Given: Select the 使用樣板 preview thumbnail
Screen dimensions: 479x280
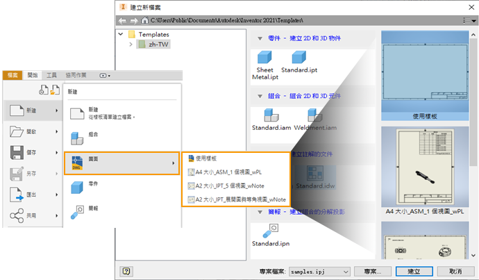Looking at the screenshot, I should tap(425, 76).
